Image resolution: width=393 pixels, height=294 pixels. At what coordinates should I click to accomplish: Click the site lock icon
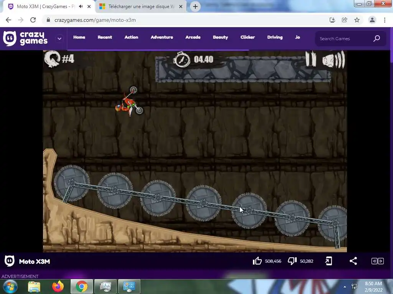48,20
